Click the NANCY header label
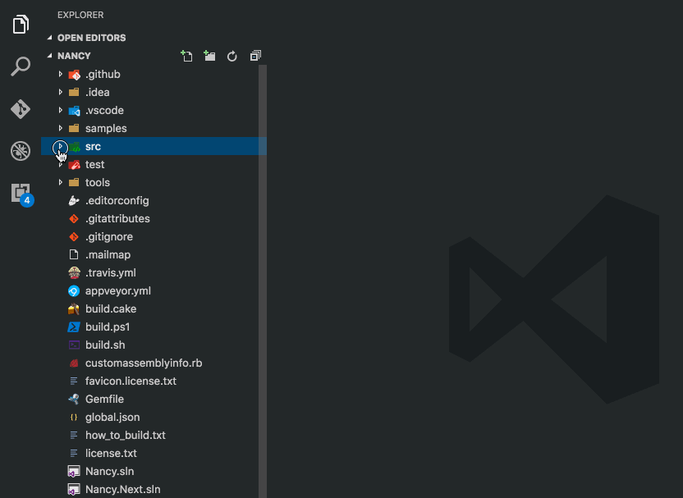Screen dimensions: 683x498 [74, 56]
